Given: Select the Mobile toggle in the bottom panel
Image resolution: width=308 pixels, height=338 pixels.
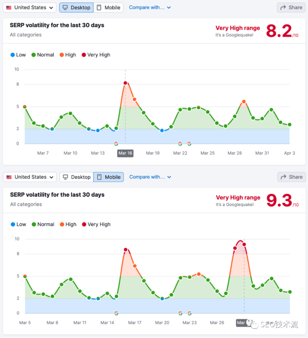Looking at the screenshot, I should coord(108,177).
